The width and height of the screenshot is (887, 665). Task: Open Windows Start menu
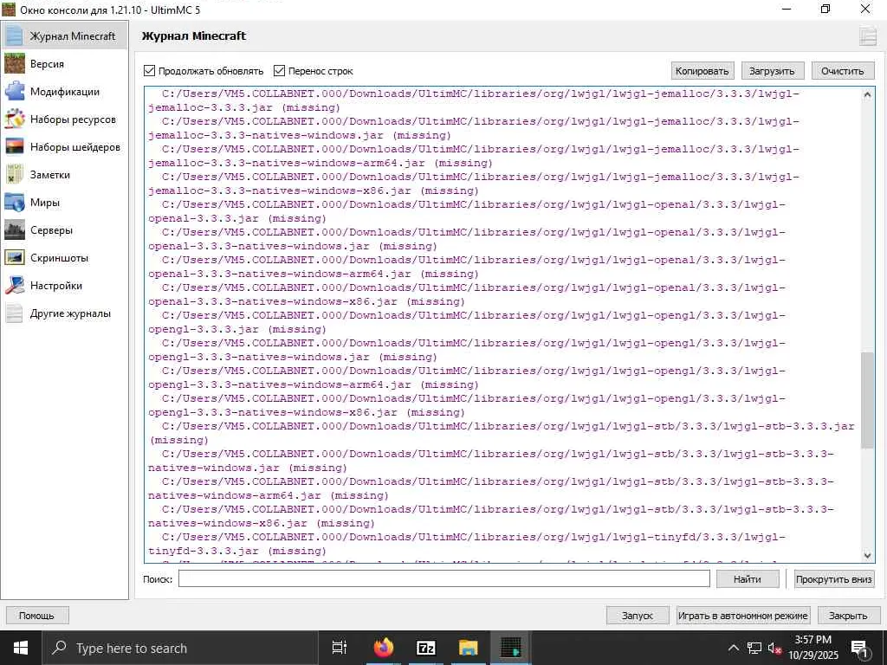coord(21,648)
